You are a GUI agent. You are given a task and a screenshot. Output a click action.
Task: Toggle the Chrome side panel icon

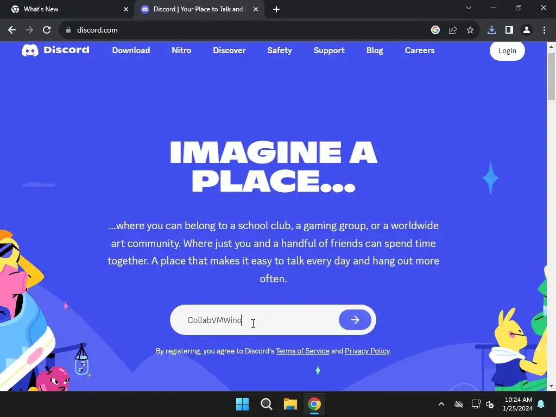tap(509, 30)
